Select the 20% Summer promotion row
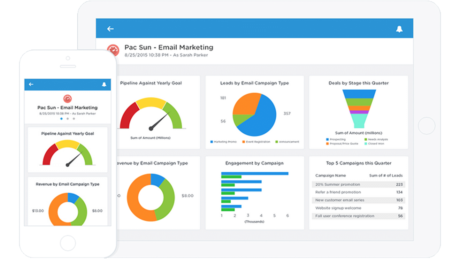The height and width of the screenshot is (259, 460). (358, 184)
